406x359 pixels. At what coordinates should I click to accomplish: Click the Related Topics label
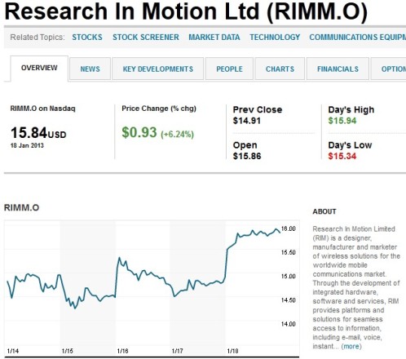click(x=38, y=37)
